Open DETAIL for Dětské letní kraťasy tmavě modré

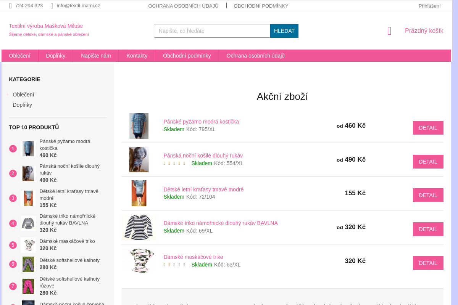tap(428, 195)
